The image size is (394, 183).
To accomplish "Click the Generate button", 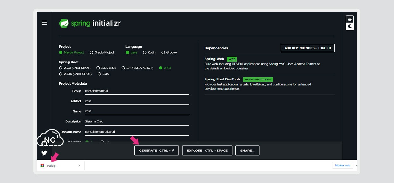I will coord(156,151).
